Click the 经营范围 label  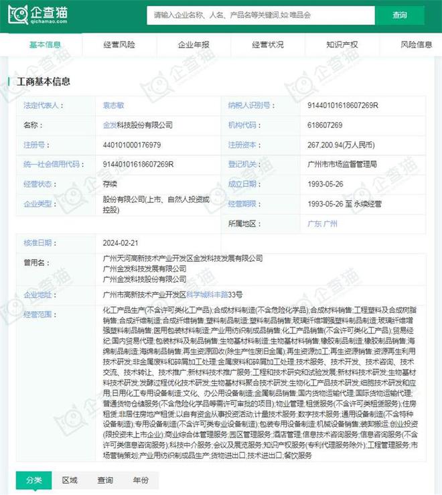[40, 314]
